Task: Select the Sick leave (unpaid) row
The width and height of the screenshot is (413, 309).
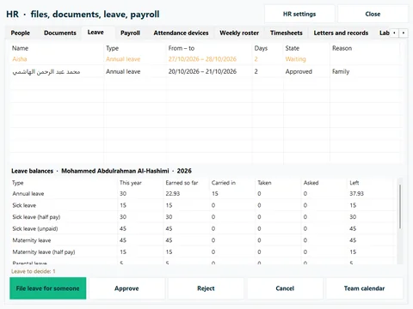Action: [202, 228]
